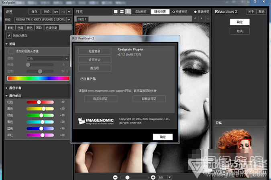
Task: Click the 青色 color response slider
Action: 40,122
